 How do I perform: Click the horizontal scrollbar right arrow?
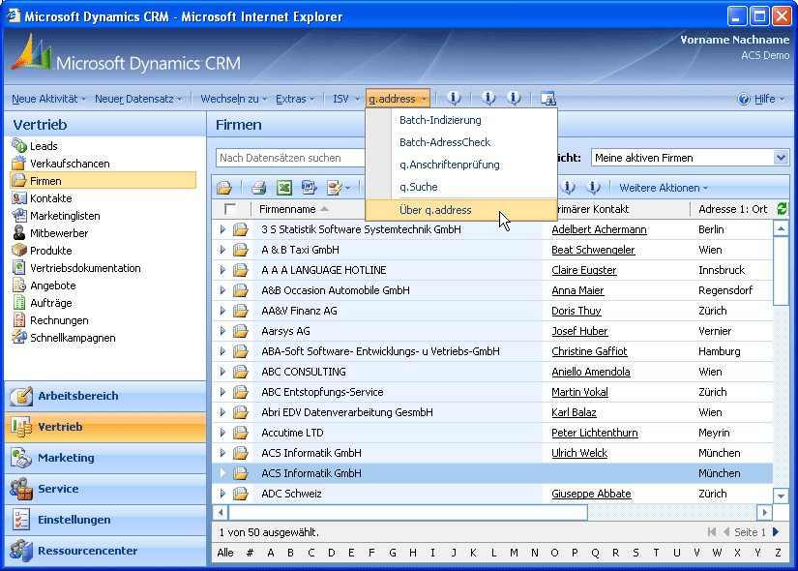(x=764, y=512)
